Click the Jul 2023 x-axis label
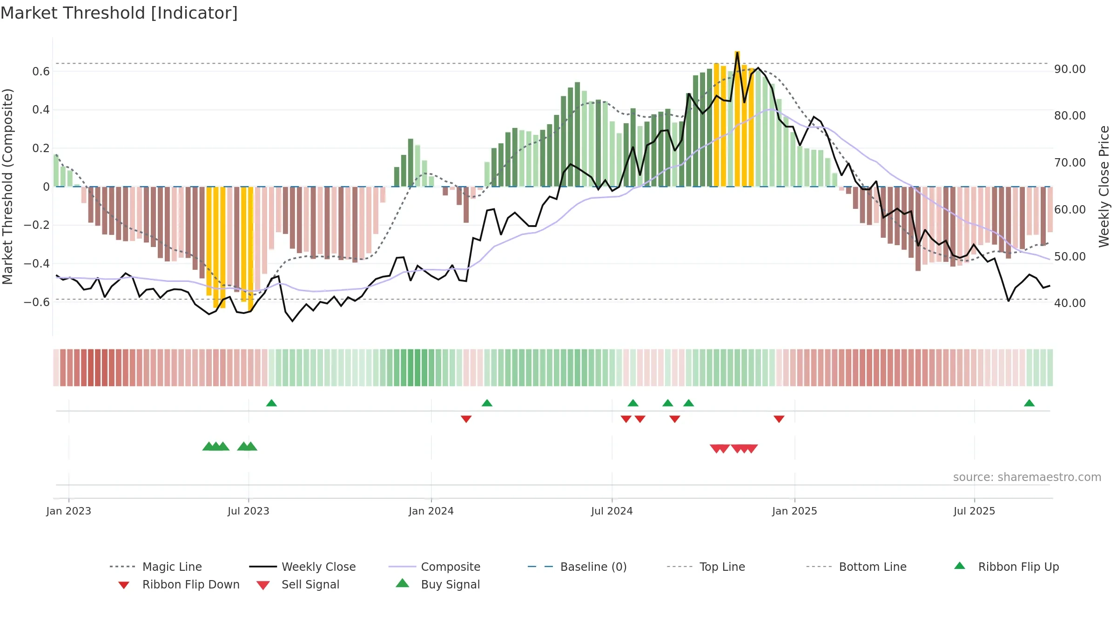The height and width of the screenshot is (628, 1117). point(249,511)
